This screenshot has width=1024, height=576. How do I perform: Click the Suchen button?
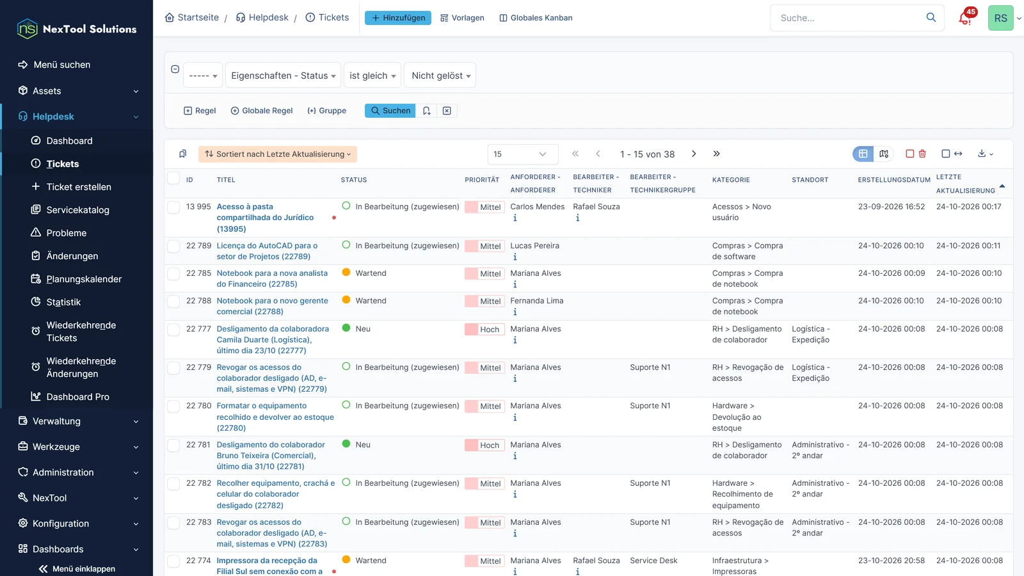[390, 111]
